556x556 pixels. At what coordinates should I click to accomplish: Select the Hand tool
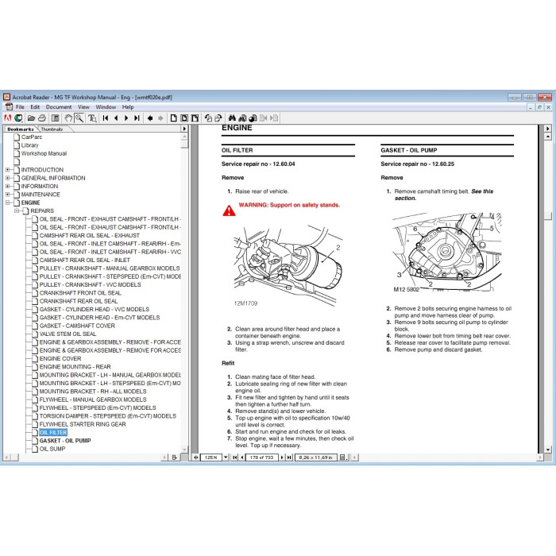tap(68, 118)
